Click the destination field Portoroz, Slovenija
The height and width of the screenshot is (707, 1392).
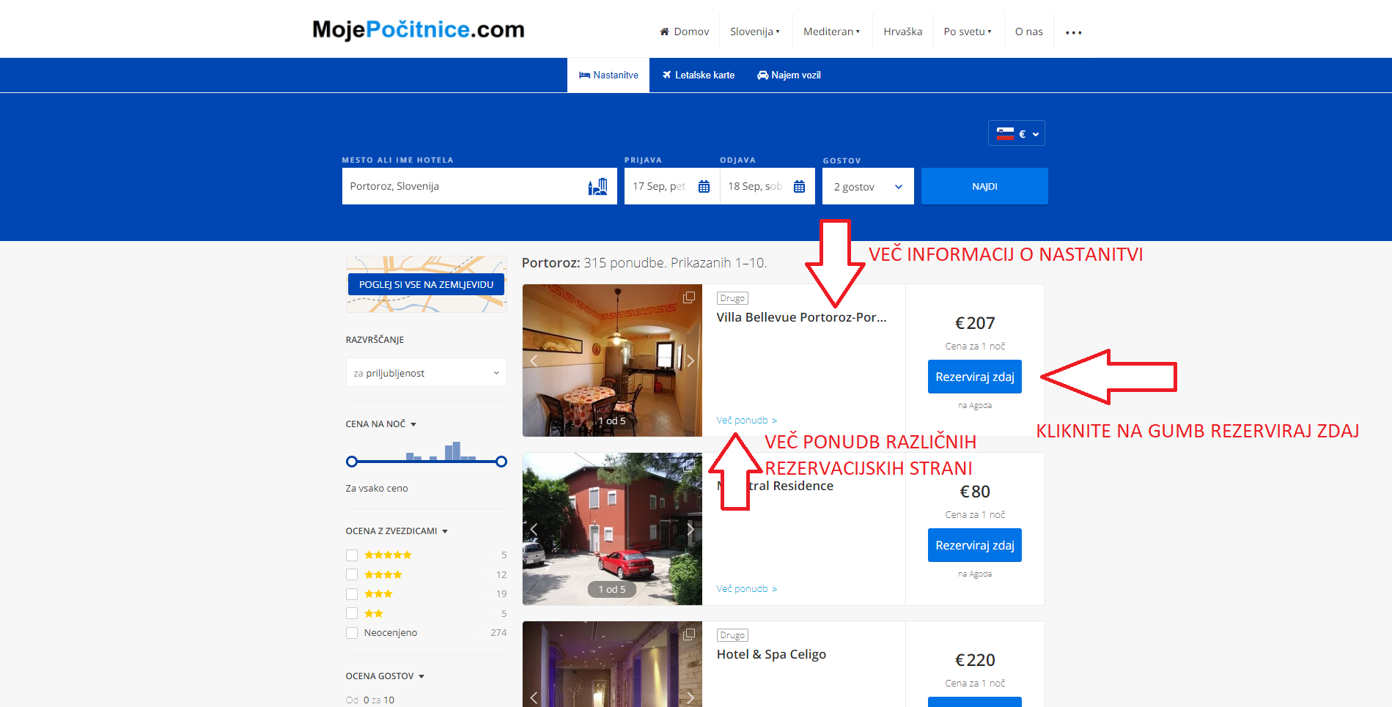coord(479,186)
